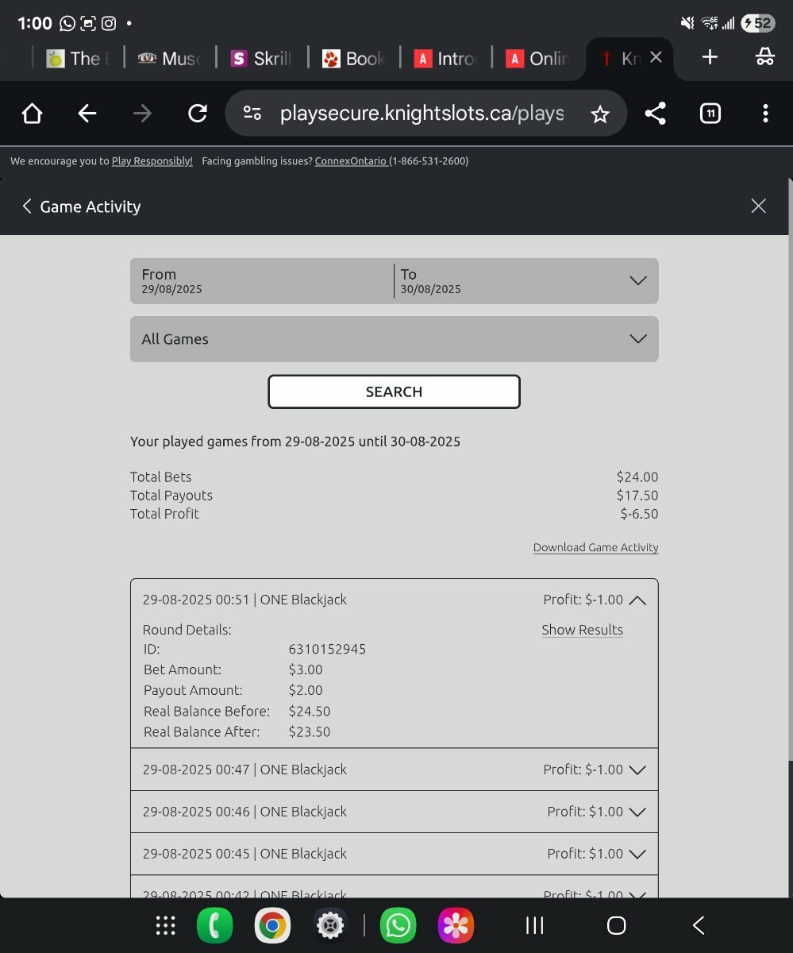Open the tab switcher showing 11 tabs
Image resolution: width=793 pixels, height=953 pixels.
pyautogui.click(x=710, y=114)
